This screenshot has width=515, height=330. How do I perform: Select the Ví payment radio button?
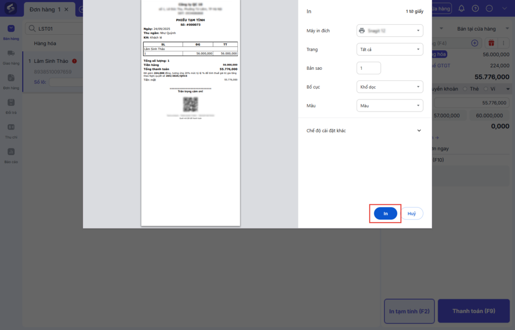tap(486, 89)
